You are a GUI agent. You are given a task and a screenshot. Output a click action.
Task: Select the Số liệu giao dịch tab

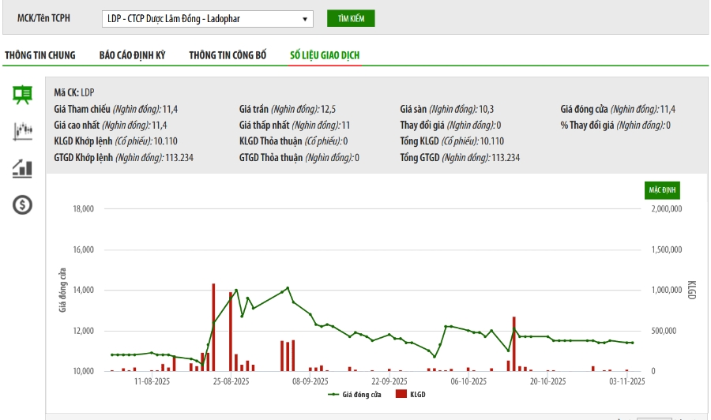click(x=325, y=55)
